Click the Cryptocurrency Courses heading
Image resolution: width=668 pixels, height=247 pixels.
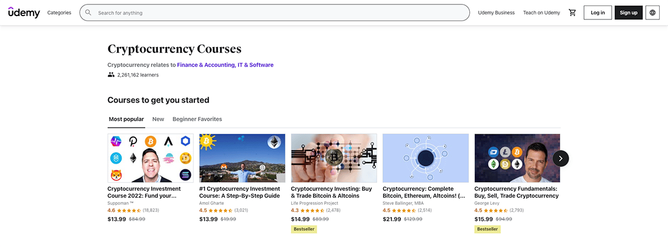tap(174, 49)
